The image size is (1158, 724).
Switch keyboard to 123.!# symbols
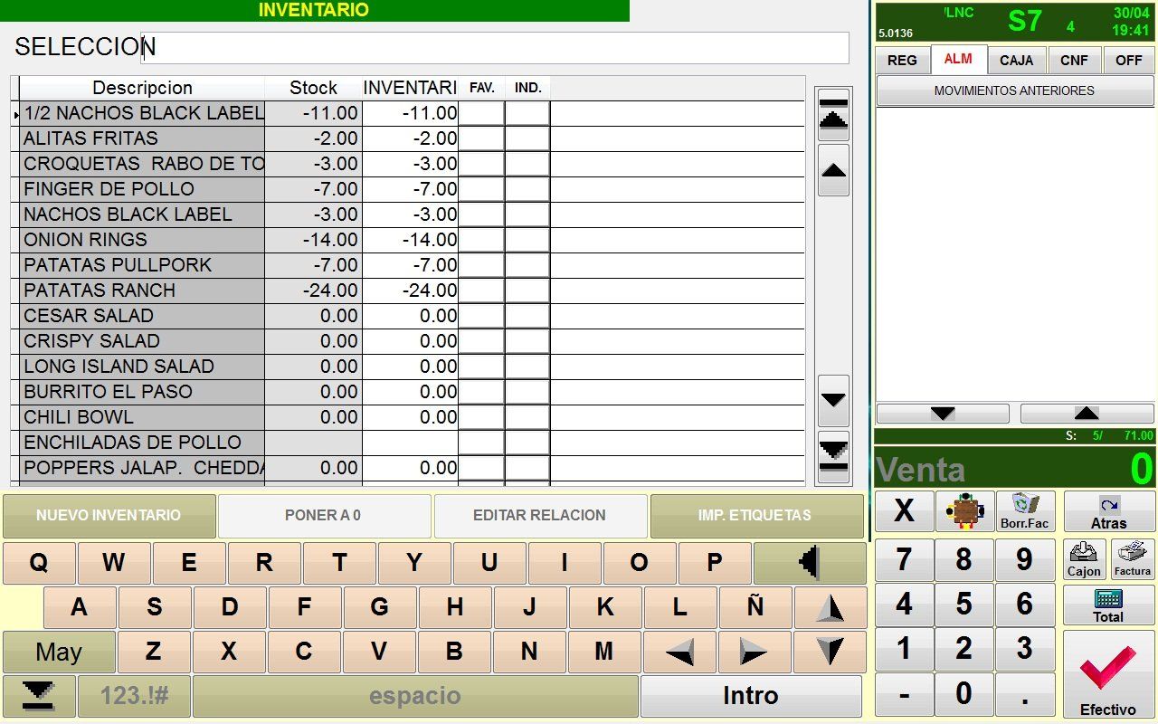[x=134, y=696]
